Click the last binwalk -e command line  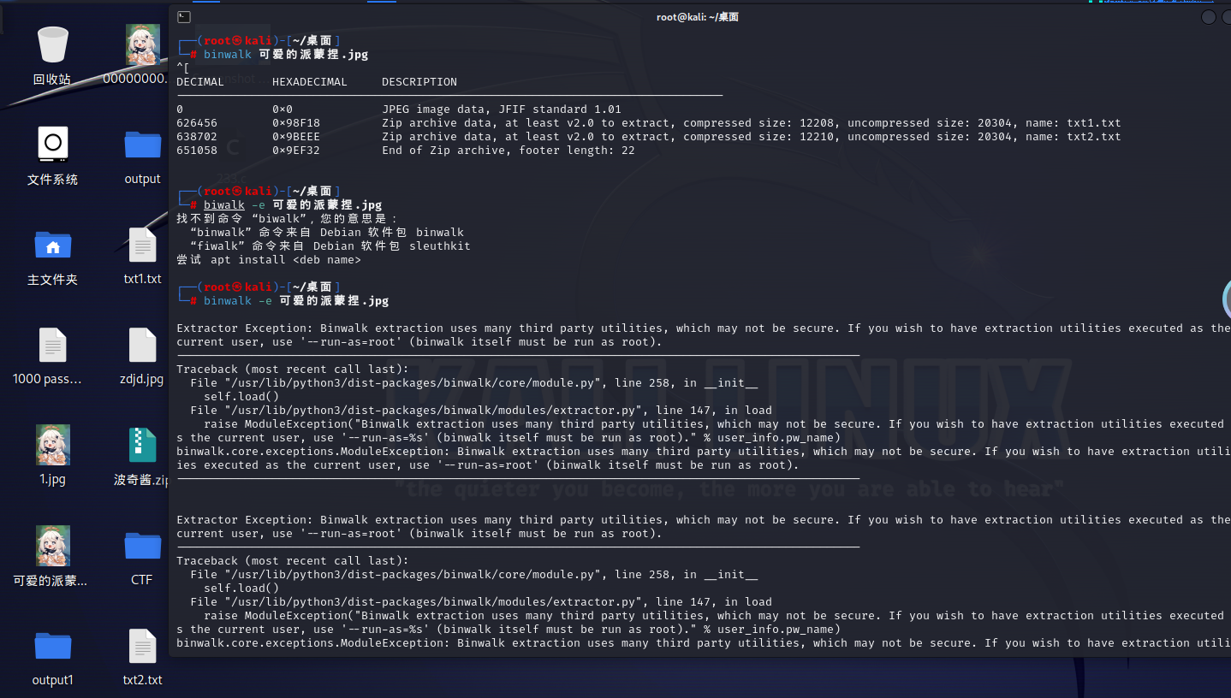point(296,301)
